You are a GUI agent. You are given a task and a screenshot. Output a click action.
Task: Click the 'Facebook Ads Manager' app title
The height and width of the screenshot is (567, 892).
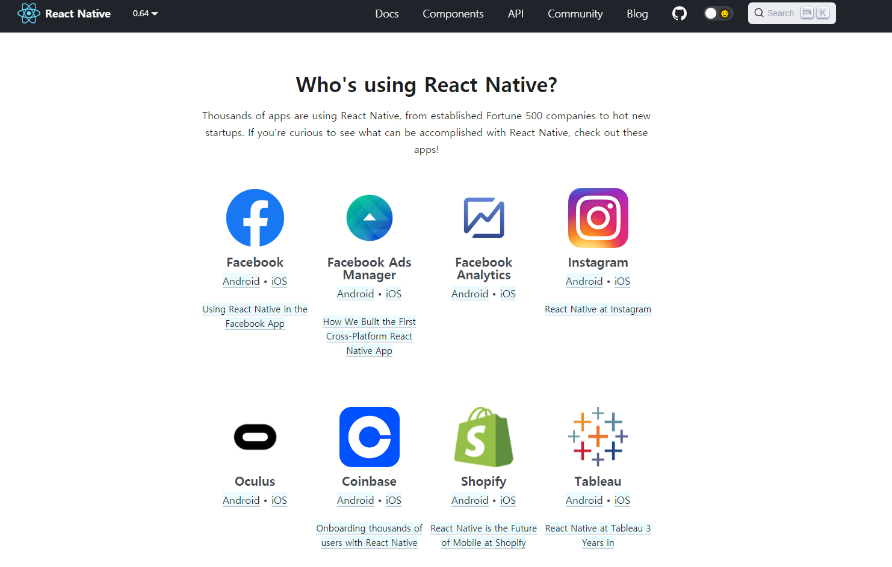coord(370,269)
